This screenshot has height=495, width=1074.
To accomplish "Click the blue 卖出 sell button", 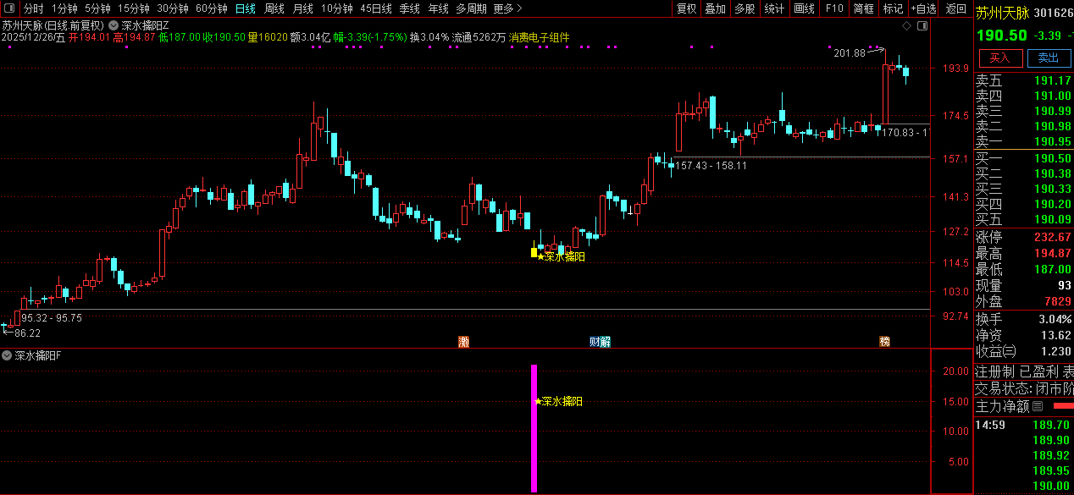I will (1049, 58).
